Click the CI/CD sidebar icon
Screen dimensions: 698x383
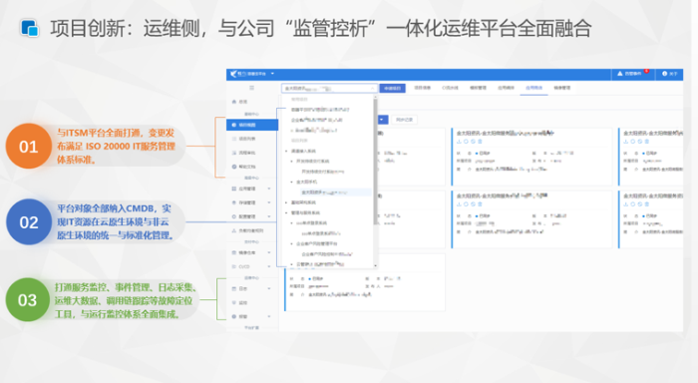234,266
